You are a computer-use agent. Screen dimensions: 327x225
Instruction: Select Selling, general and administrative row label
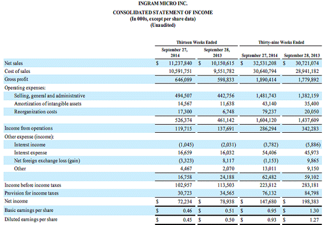49,96
